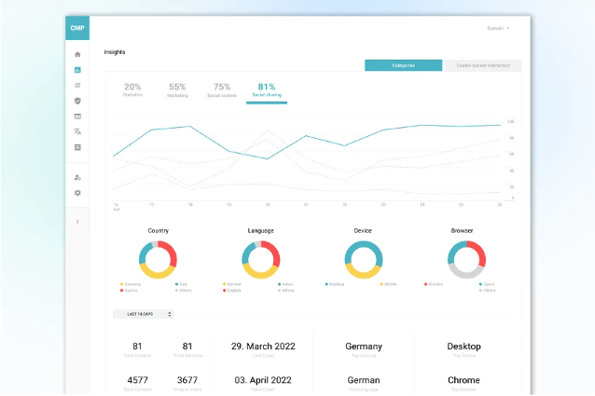Open the Last 14 Days period dropdown

143,314
